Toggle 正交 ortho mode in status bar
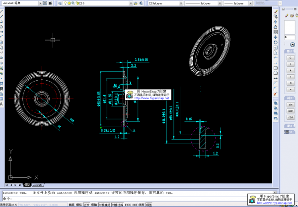This screenshot has width=298, height=207. pos(86,205)
